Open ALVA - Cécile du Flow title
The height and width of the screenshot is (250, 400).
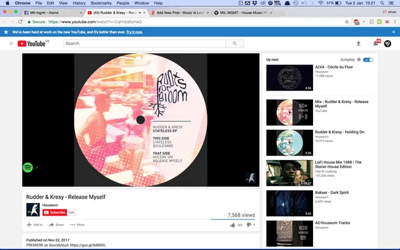(x=334, y=67)
